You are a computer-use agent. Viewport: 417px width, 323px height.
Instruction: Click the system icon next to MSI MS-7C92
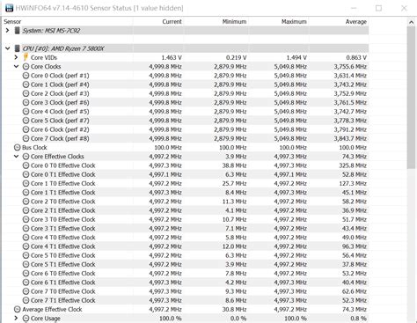pos(18,30)
